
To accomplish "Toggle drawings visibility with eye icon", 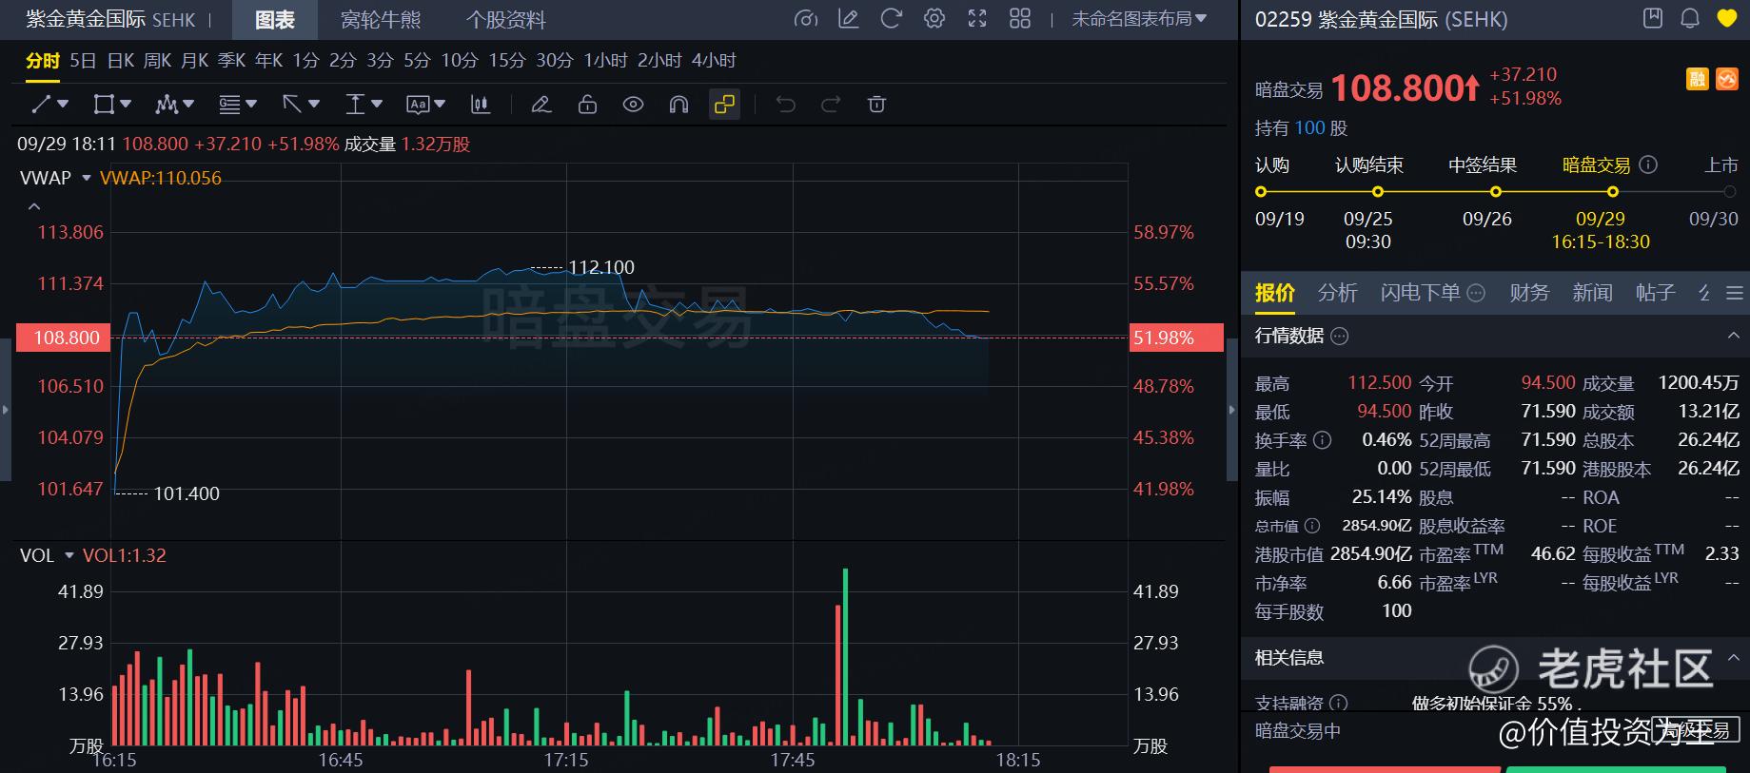I will pyautogui.click(x=633, y=105).
